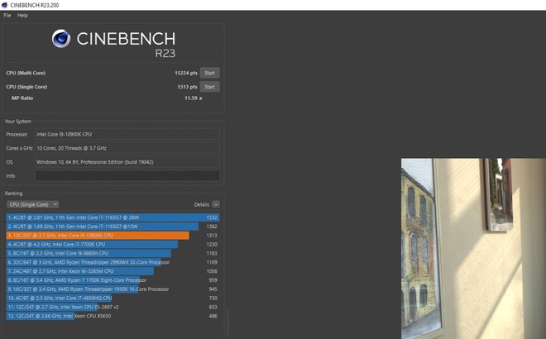The width and height of the screenshot is (546, 339).
Task: Click the 15224 pts multi core score
Action: pyautogui.click(x=186, y=73)
